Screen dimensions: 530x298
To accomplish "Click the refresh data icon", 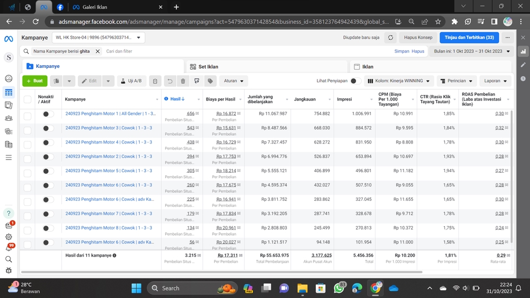I will pos(390,38).
